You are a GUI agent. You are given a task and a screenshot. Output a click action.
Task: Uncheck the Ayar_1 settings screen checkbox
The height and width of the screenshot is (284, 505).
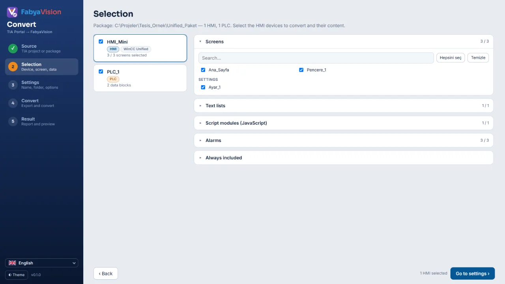[203, 87]
